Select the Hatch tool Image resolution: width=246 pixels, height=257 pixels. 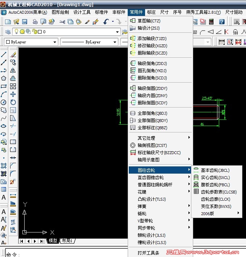click(x=4, y=166)
